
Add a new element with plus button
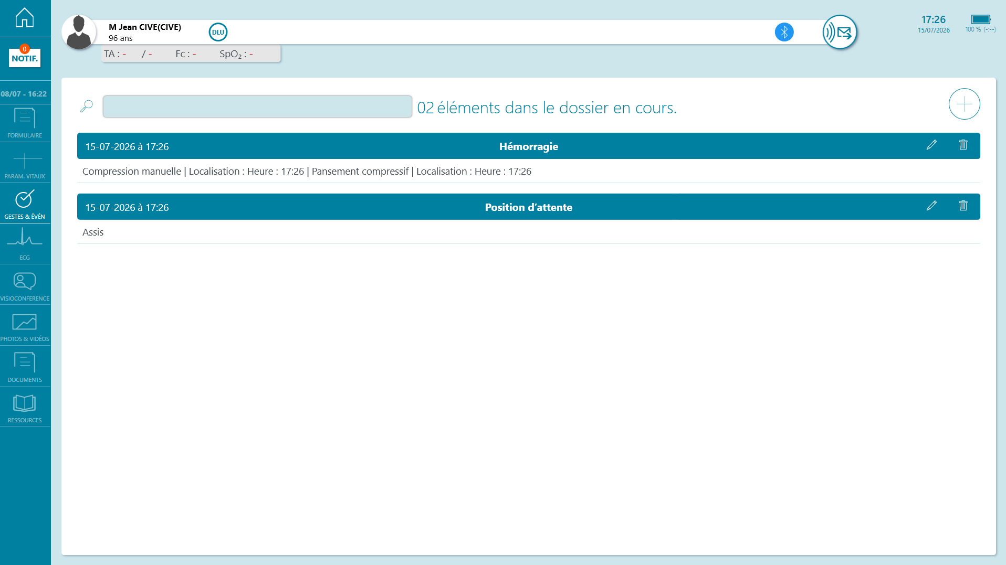pyautogui.click(x=964, y=104)
